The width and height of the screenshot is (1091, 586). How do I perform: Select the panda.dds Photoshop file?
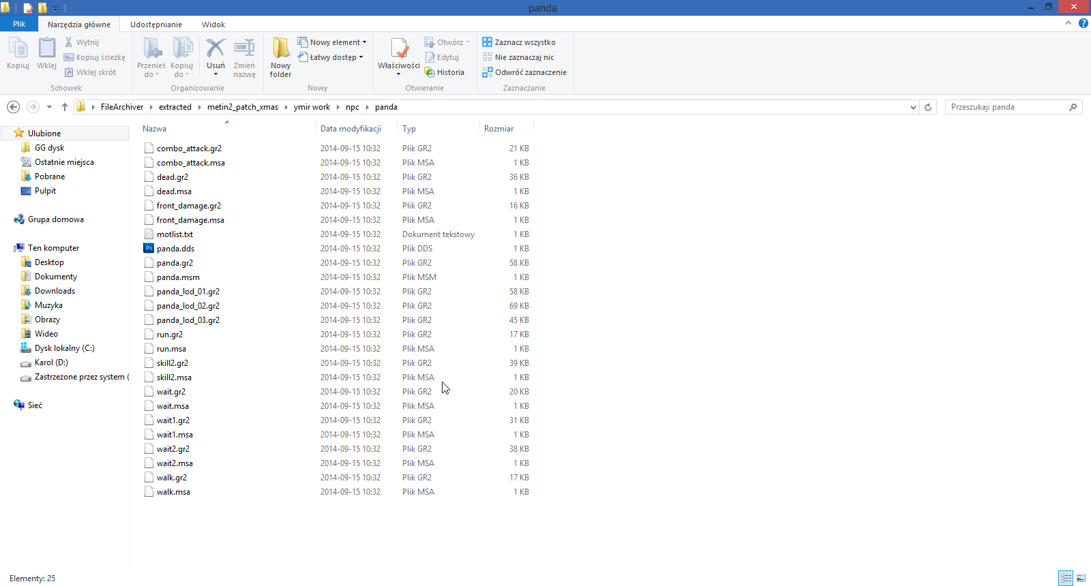(176, 249)
